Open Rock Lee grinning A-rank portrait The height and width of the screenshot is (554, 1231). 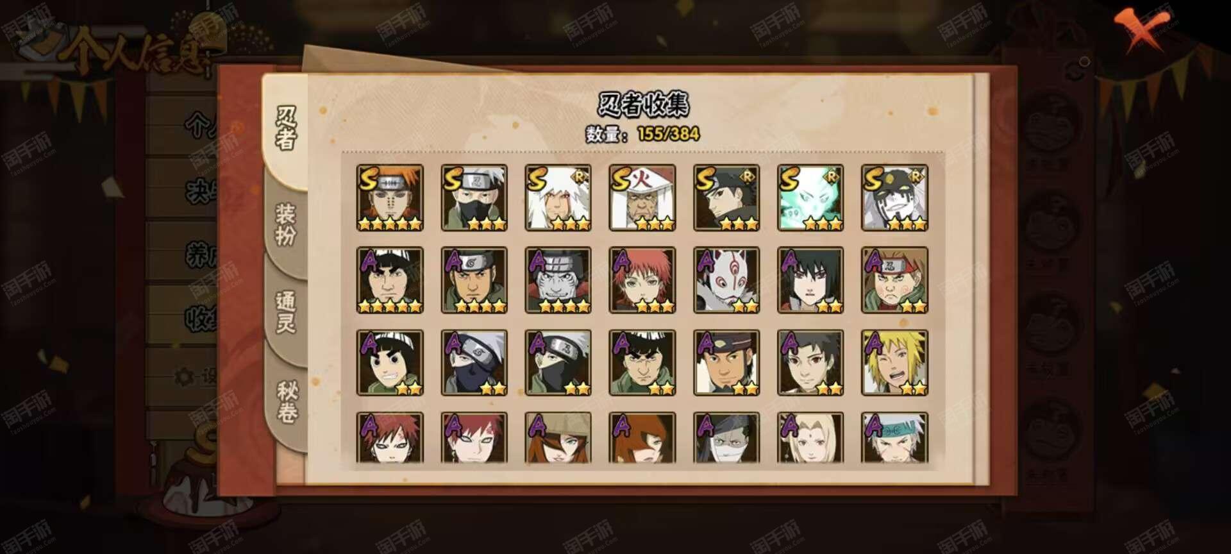pyautogui.click(x=390, y=362)
